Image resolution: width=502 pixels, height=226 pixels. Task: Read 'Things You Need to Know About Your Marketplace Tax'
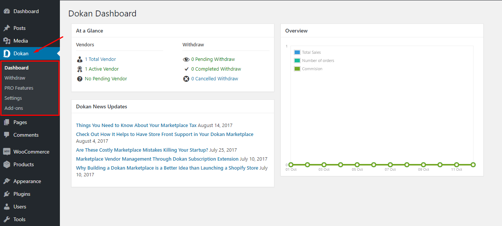pos(136,126)
